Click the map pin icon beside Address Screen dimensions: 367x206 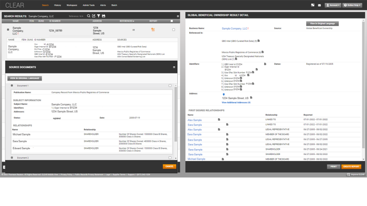(x=224, y=94)
